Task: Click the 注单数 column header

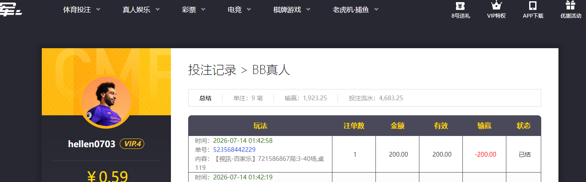Action: pyautogui.click(x=354, y=126)
